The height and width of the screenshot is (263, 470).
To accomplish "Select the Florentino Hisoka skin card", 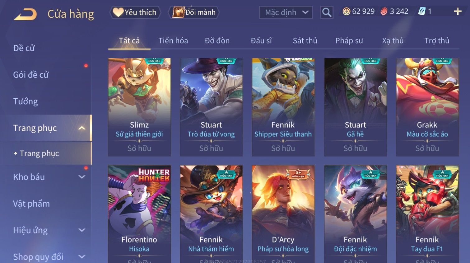I will (139, 214).
